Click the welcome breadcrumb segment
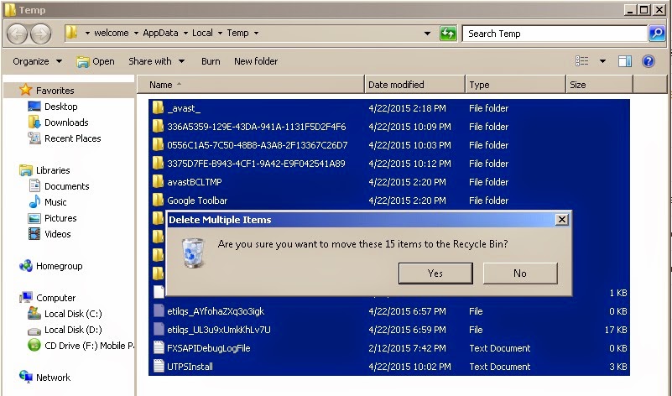The image size is (672, 396). [112, 33]
